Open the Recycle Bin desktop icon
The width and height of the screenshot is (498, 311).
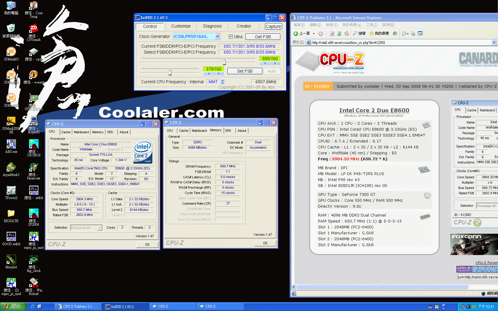[11, 31]
